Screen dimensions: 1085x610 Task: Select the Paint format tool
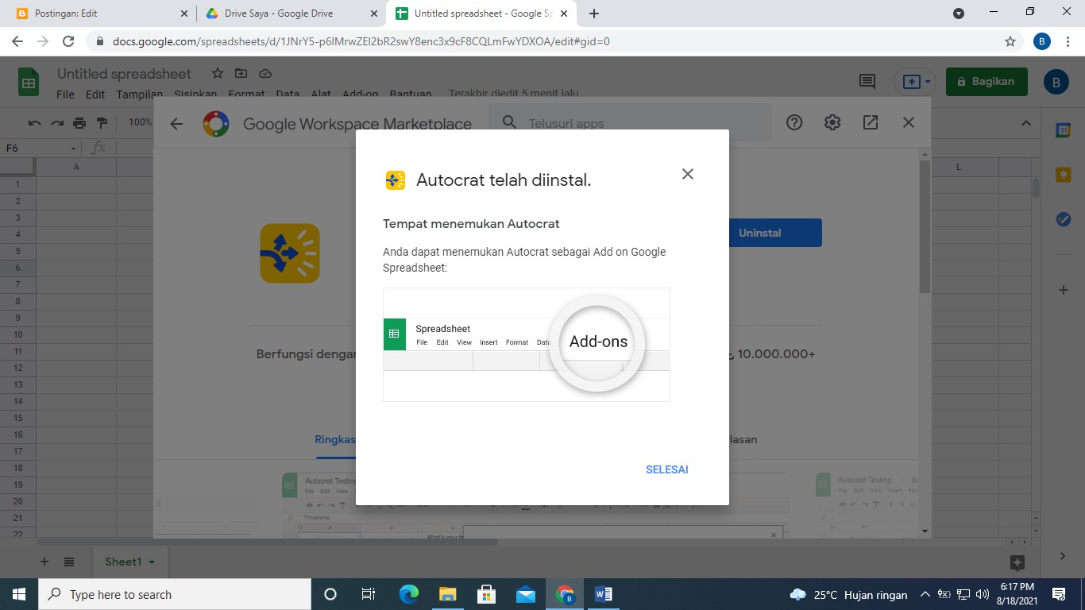click(101, 123)
